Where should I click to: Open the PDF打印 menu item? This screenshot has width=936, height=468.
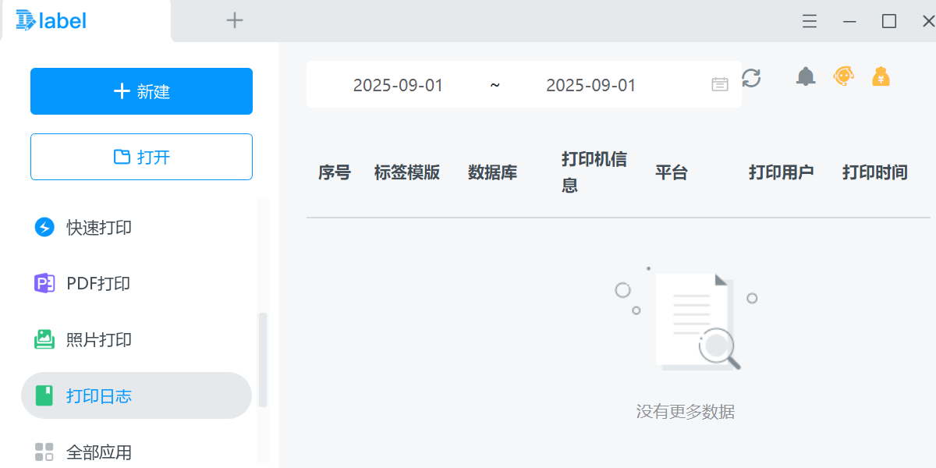(x=136, y=283)
